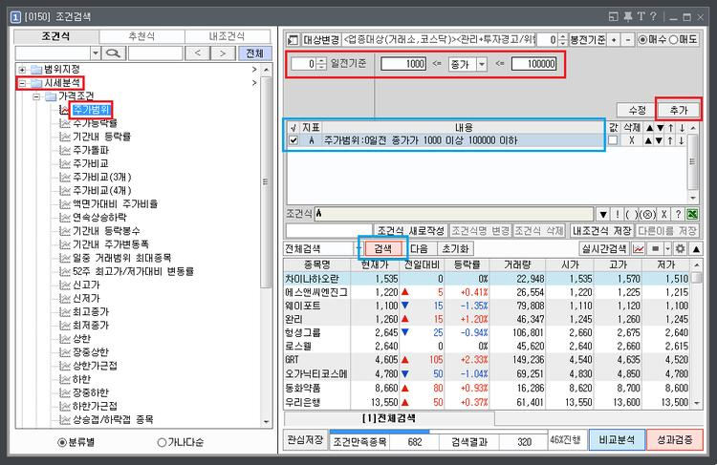
Task: Click the 초기화 reset button
Action: pos(455,248)
